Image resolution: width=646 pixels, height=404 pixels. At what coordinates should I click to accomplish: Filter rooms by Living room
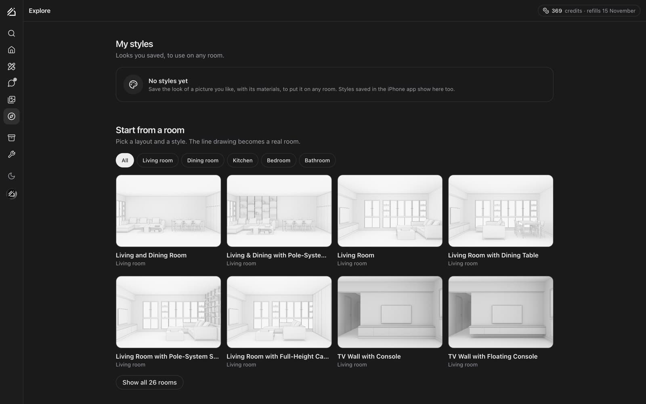point(157,160)
